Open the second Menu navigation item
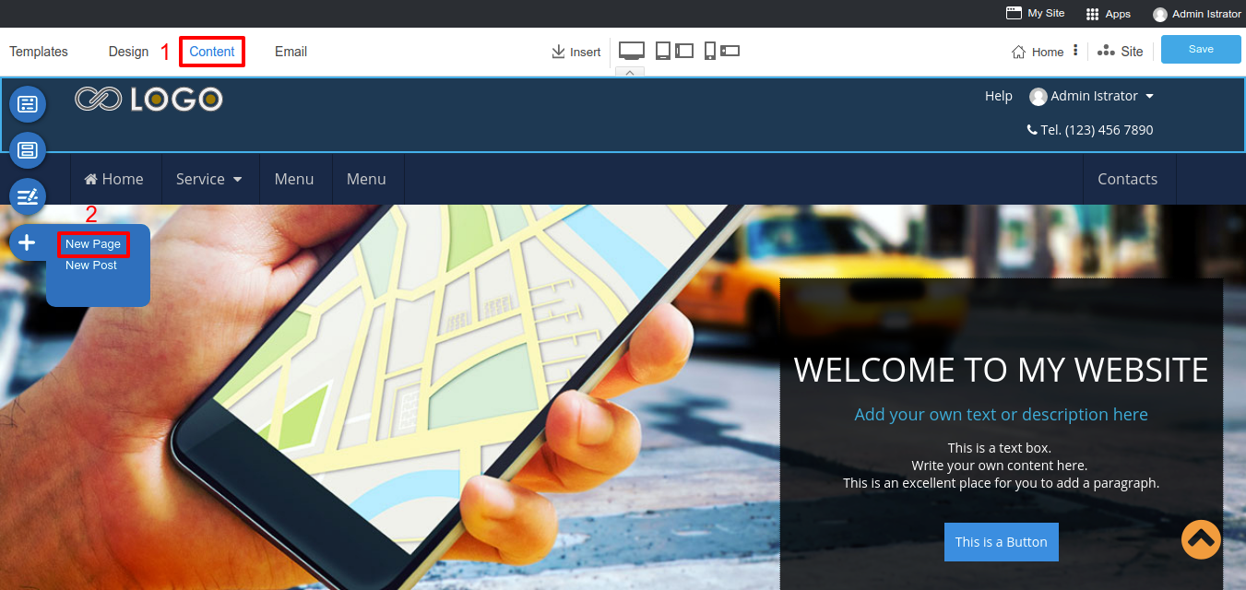This screenshot has width=1246, height=590. 366,179
